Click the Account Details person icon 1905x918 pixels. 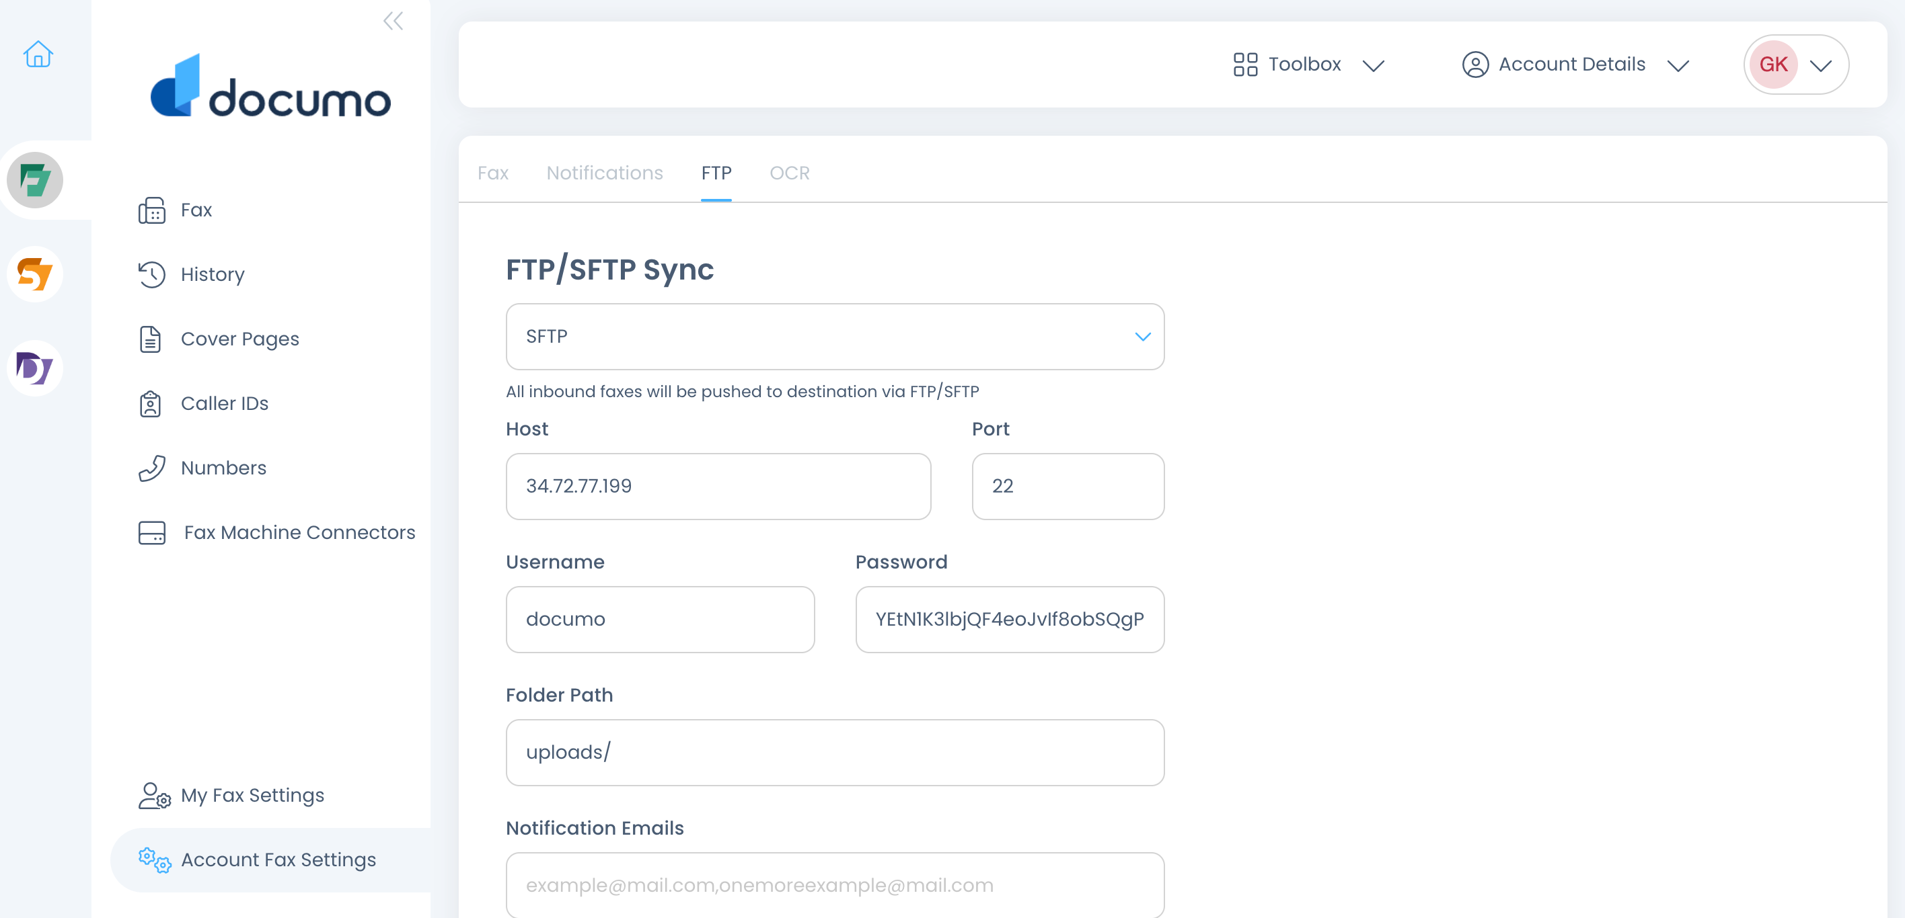(1474, 65)
